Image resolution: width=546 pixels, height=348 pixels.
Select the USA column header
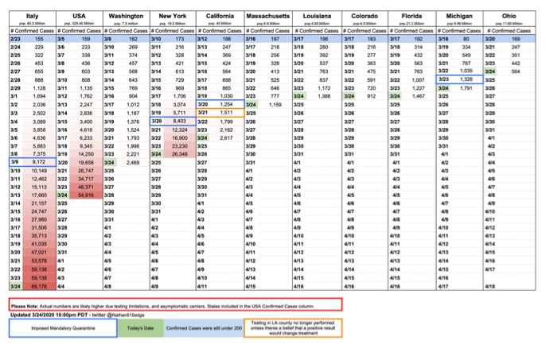click(79, 16)
